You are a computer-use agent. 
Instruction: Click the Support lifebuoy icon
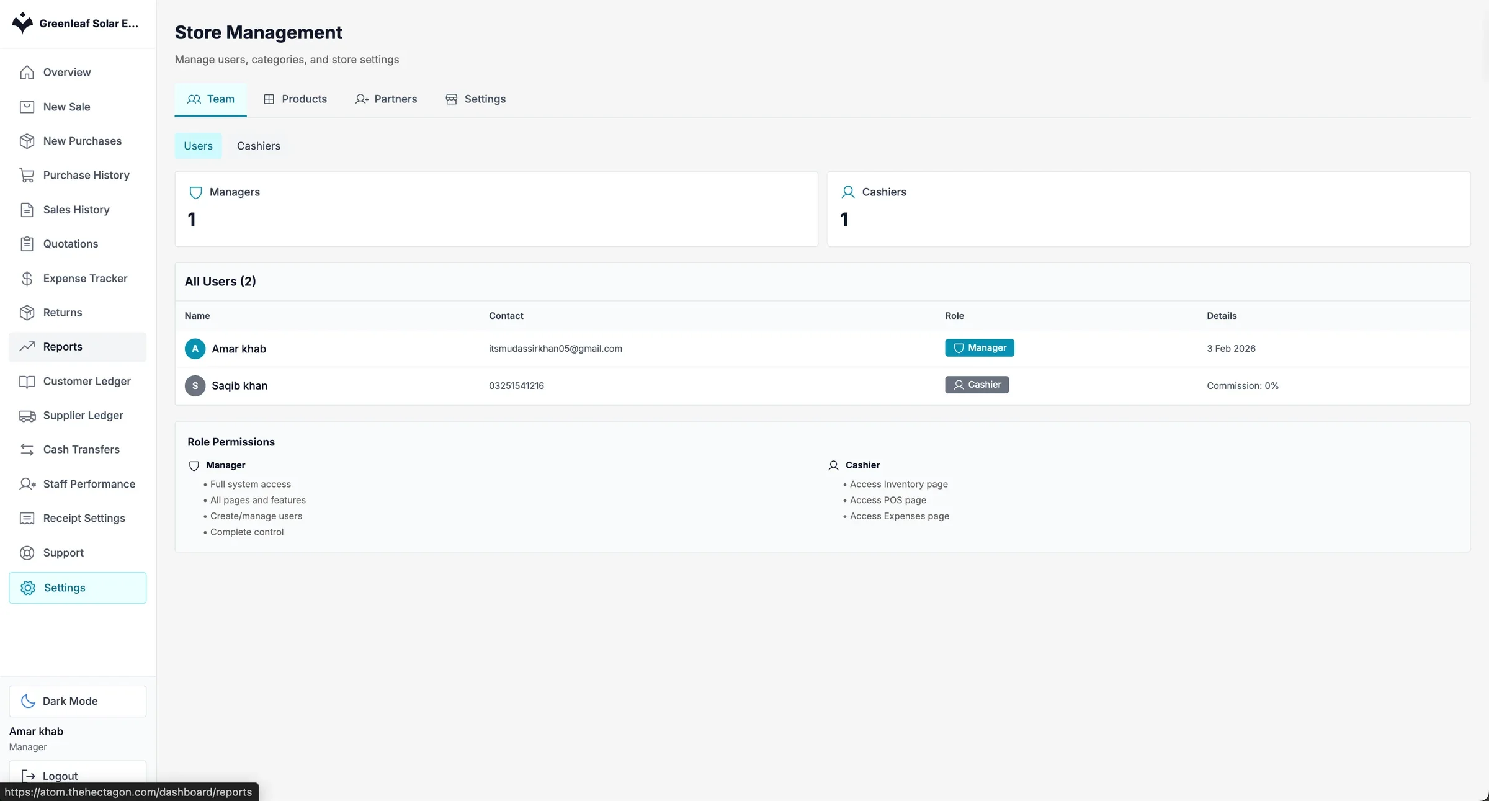point(27,553)
